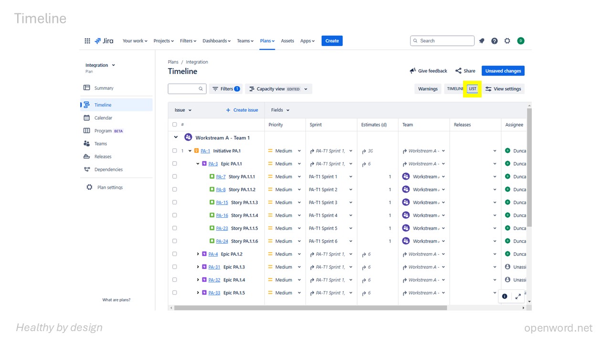
Task: Open the Your work menu
Action: coord(135,41)
